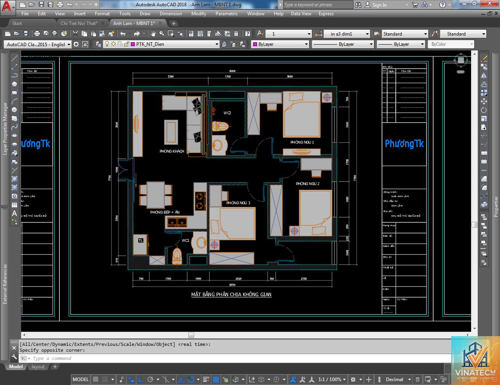Click the ViewCube in the drawing area
The width and height of the screenshot is (500, 385).
tap(461, 60)
